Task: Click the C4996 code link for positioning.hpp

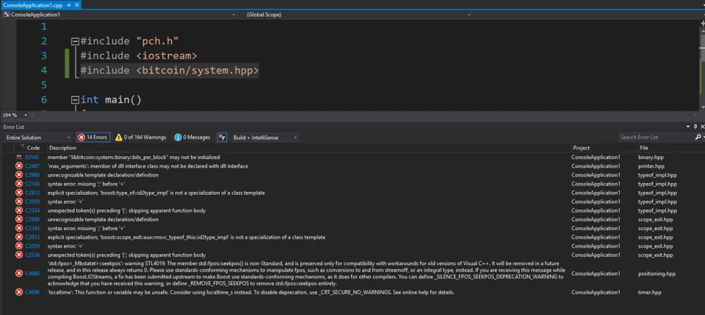Action: [32, 274]
